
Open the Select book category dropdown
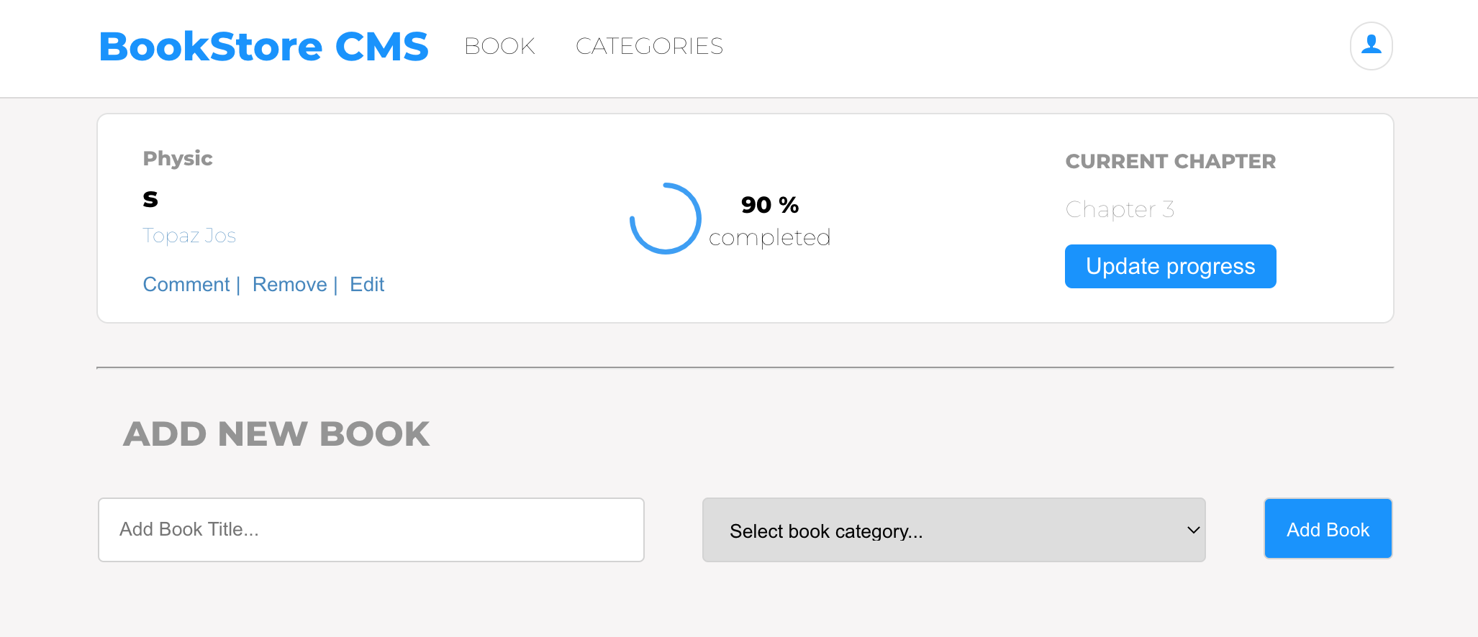click(953, 530)
